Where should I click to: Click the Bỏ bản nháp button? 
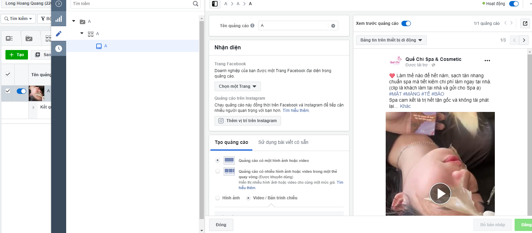(x=492, y=225)
